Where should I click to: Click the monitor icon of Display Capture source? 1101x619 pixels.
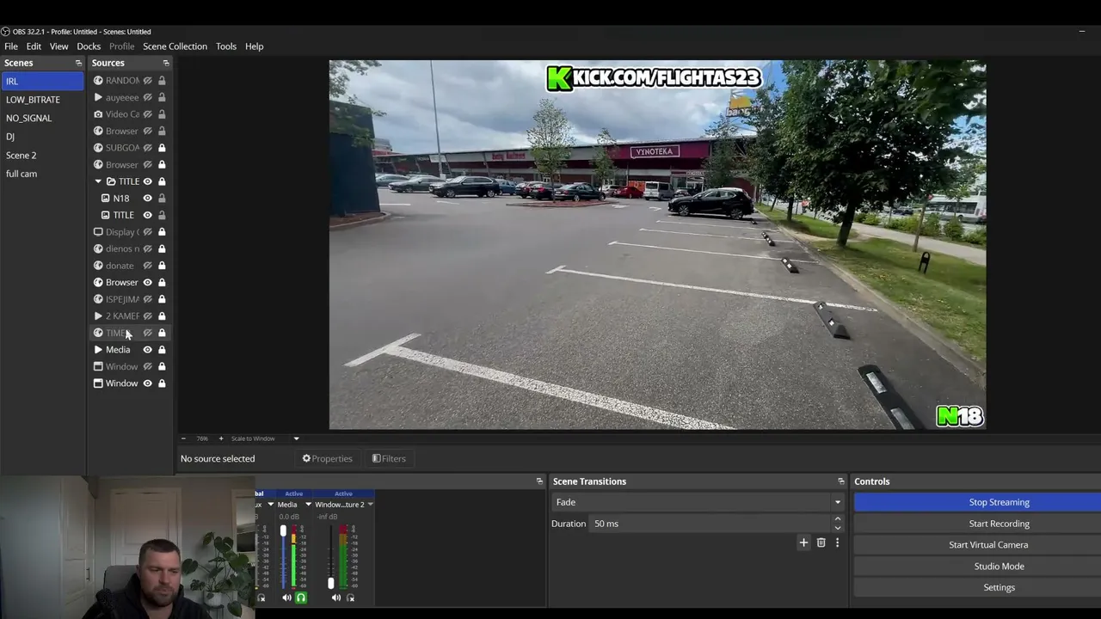click(x=98, y=232)
